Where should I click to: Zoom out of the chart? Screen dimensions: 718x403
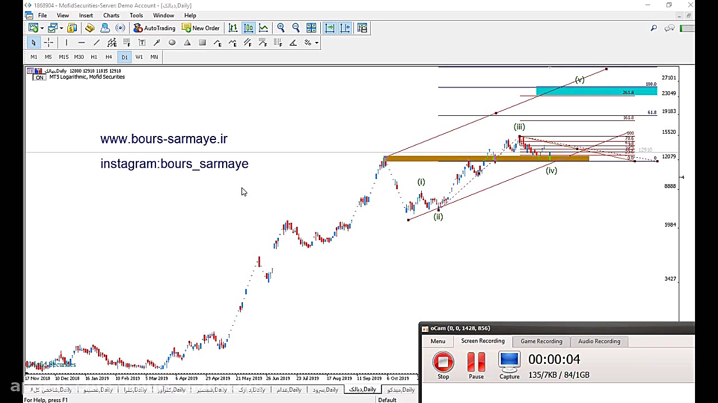coord(296,28)
